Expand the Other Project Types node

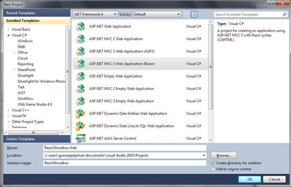click(9, 122)
